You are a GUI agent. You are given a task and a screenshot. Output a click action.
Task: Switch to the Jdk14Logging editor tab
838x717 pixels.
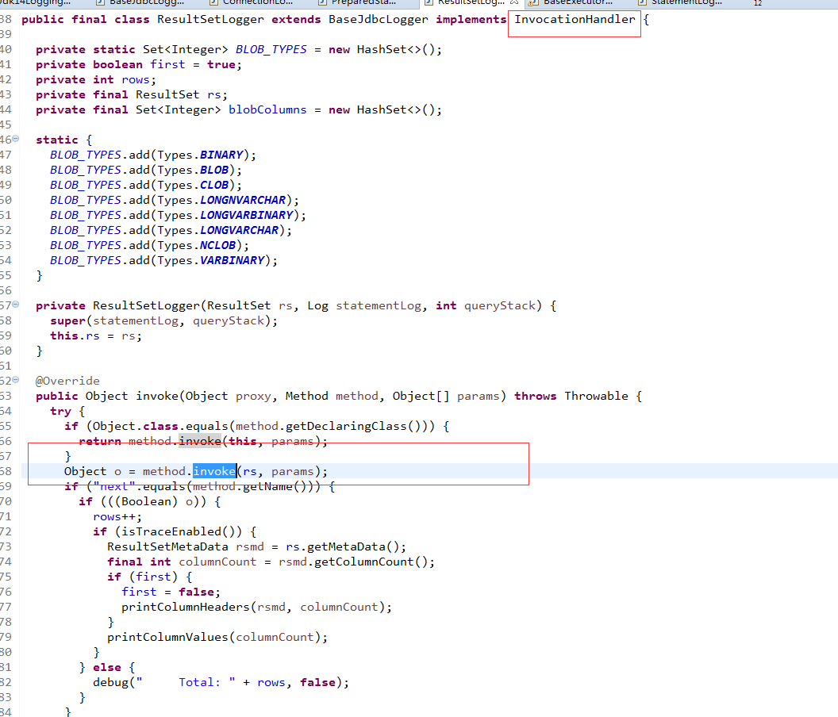pos(36,3)
